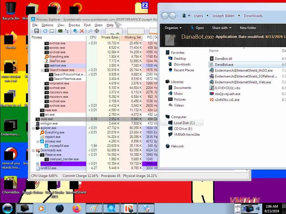
Task: Click the Back button in Explorer window
Action: coord(165,16)
